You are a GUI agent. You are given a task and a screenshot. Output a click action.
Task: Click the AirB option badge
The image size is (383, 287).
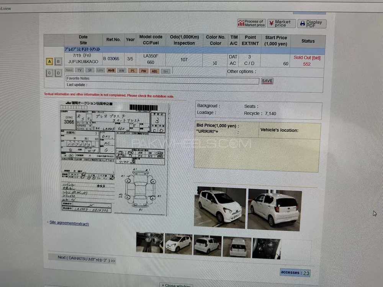point(111,70)
